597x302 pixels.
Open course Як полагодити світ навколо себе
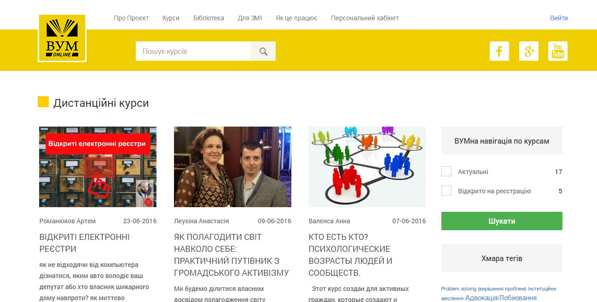(x=232, y=255)
